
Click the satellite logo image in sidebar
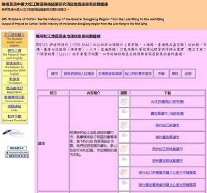point(13,133)
